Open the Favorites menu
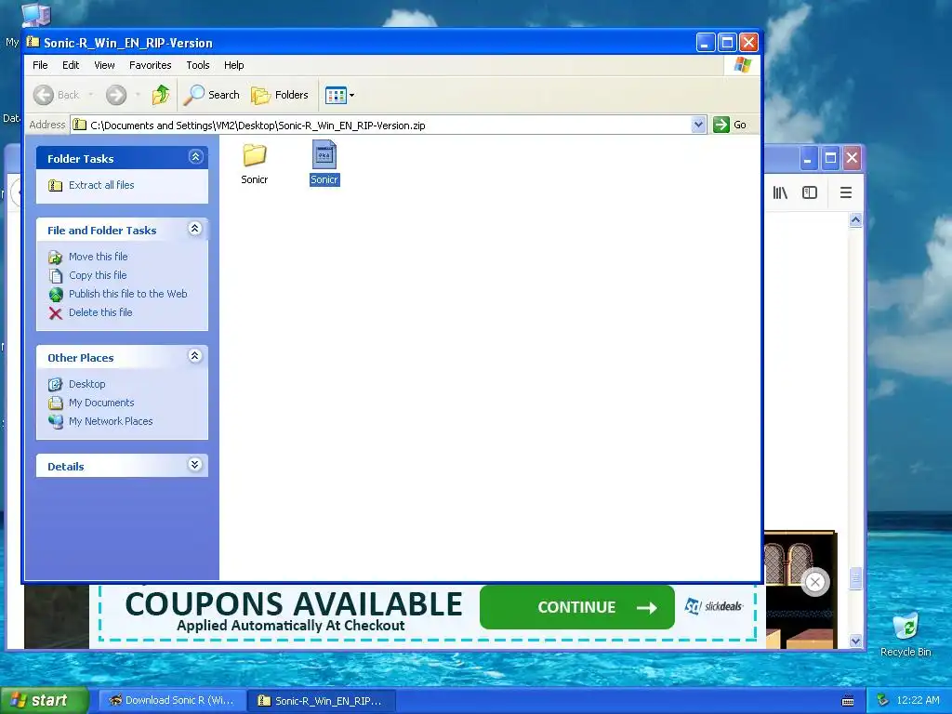The width and height of the screenshot is (952, 714). (x=150, y=65)
